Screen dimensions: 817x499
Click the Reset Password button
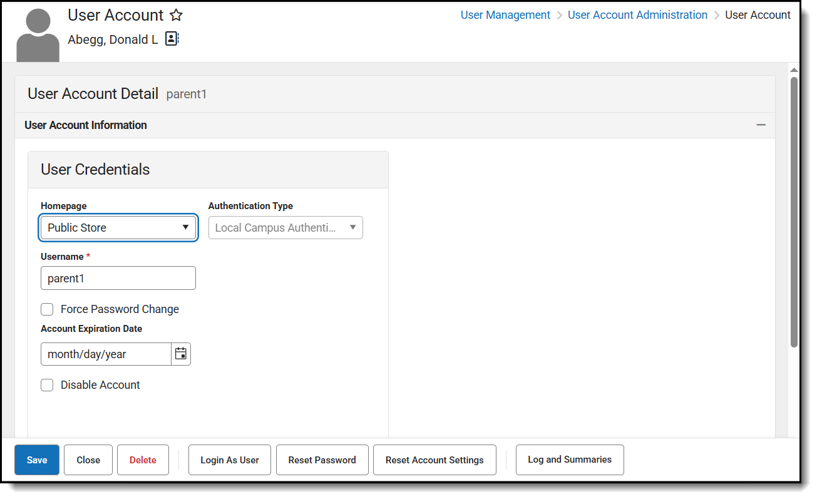point(322,460)
